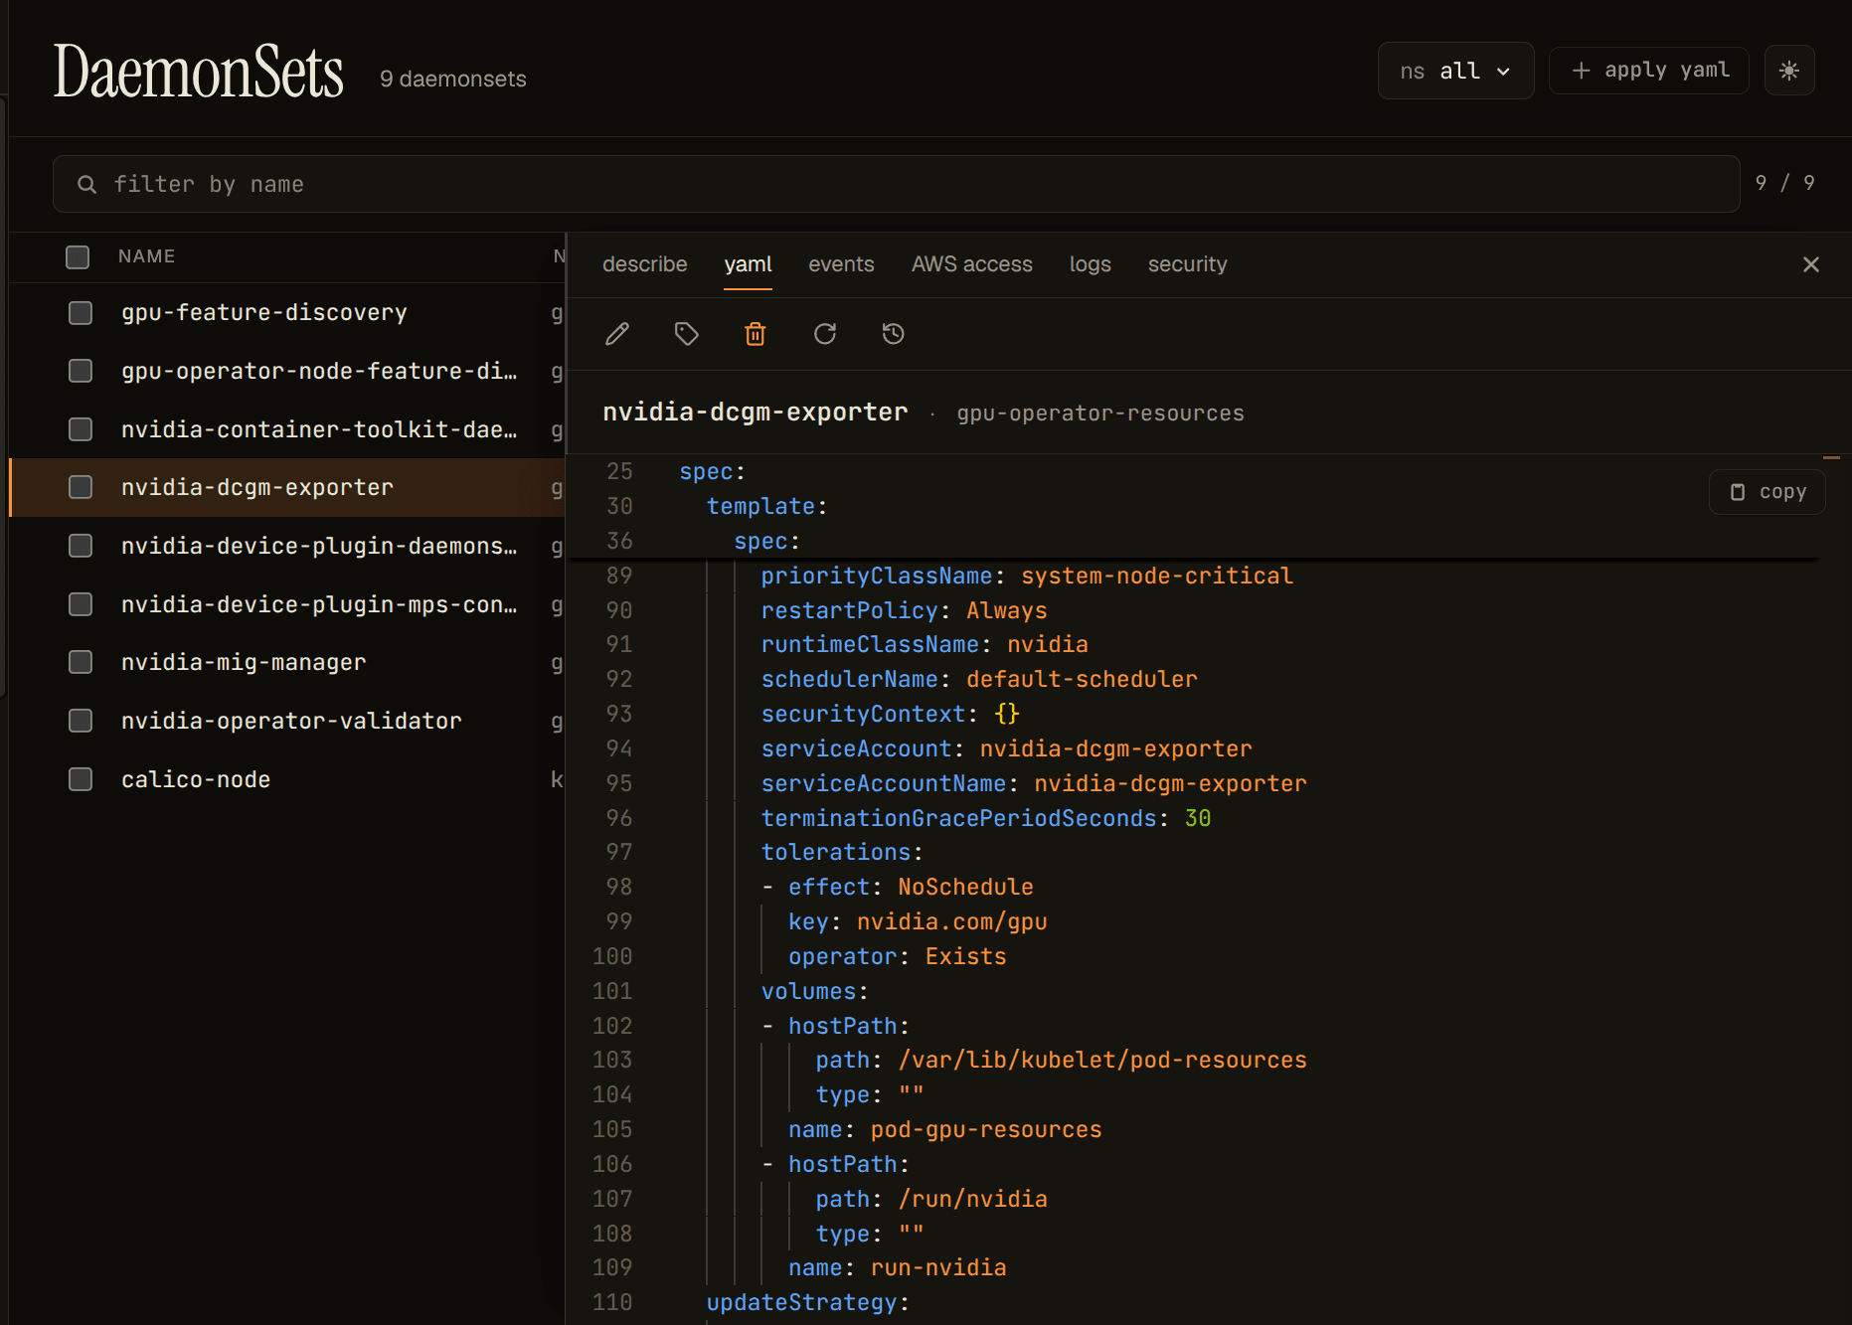
Task: Click sticky line 25 spec:
Action: [712, 472]
